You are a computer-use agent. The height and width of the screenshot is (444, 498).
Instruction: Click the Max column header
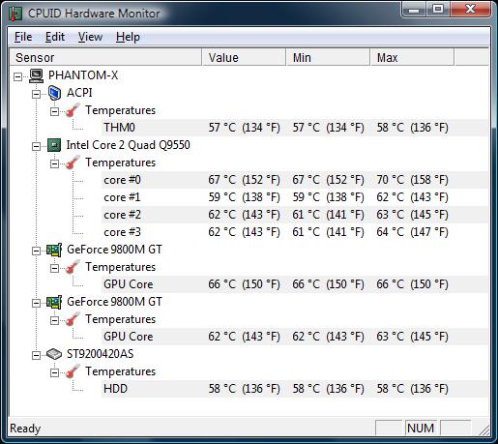point(412,57)
